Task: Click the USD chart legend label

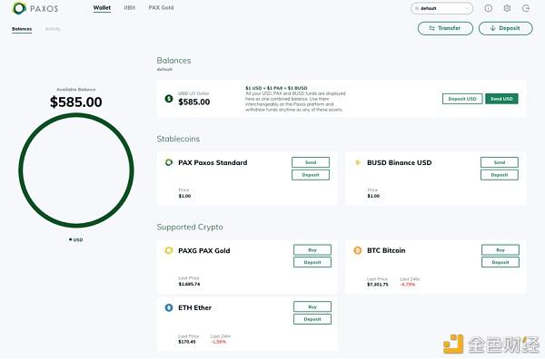Action: click(x=75, y=239)
